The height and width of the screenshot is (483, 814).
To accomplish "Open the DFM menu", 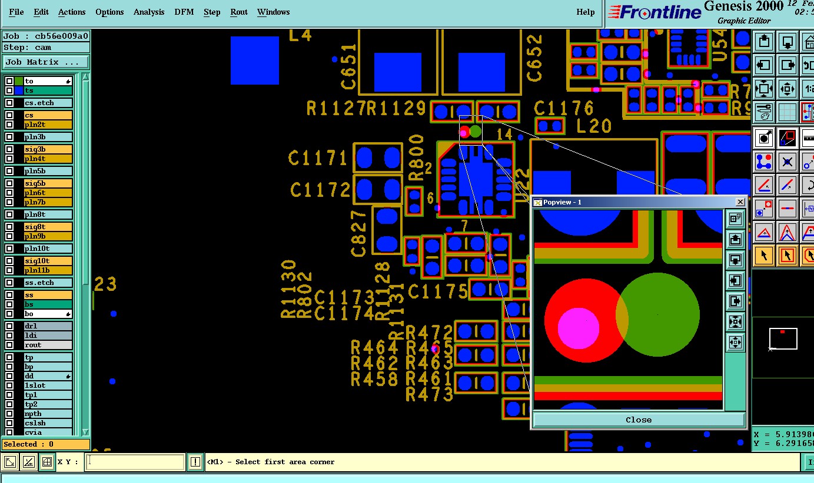I will coord(184,12).
